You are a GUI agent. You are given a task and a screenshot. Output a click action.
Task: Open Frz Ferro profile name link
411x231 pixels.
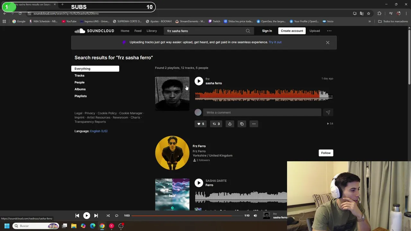pos(199,146)
